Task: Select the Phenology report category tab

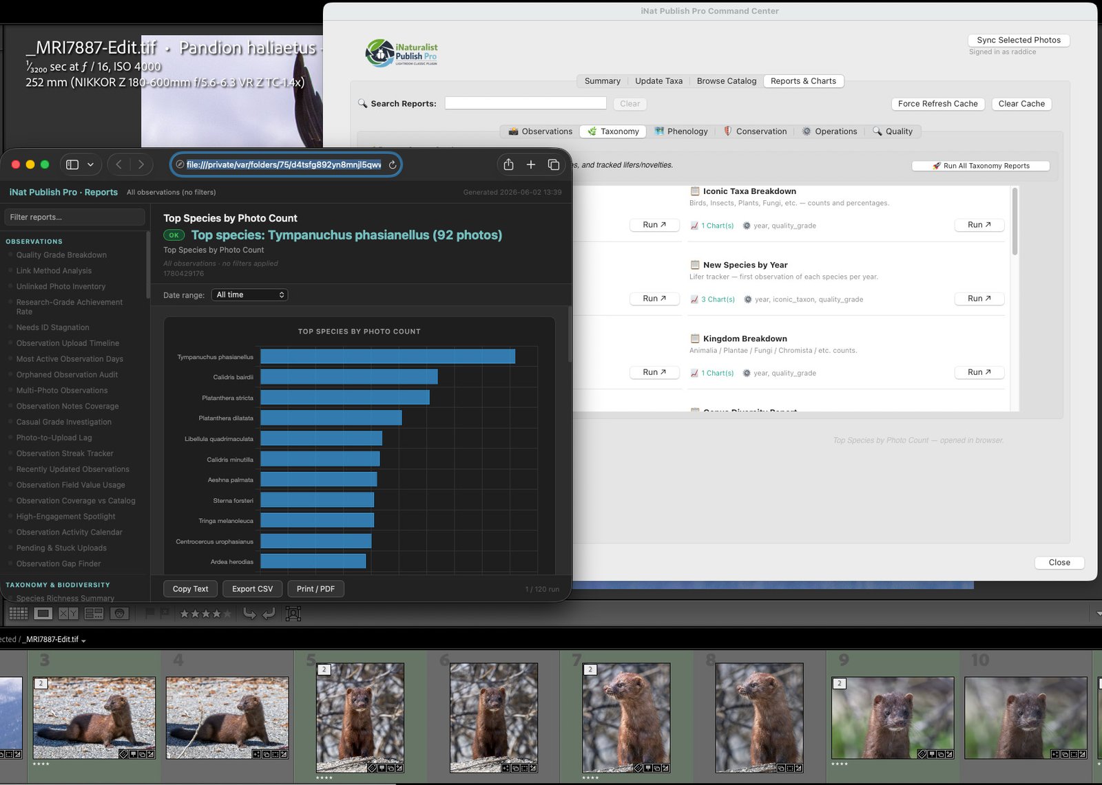Action: tap(681, 131)
